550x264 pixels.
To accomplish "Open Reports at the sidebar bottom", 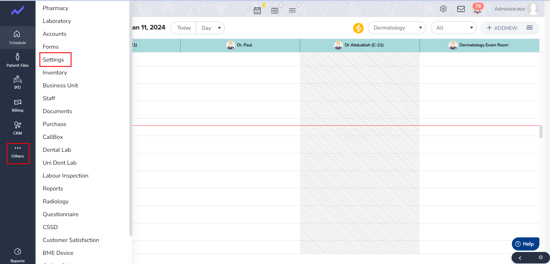I will [17, 255].
